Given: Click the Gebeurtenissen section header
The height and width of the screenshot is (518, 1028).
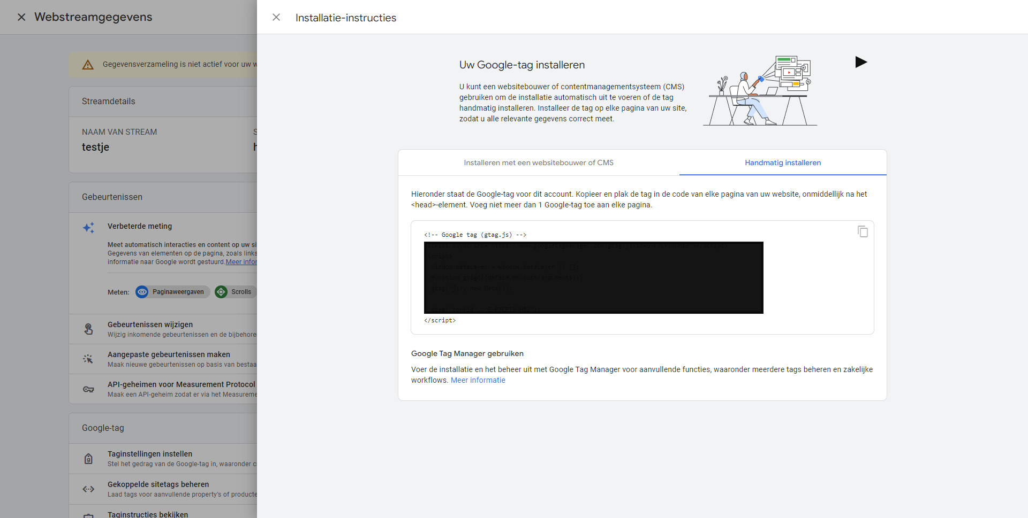Looking at the screenshot, I should 112,197.
